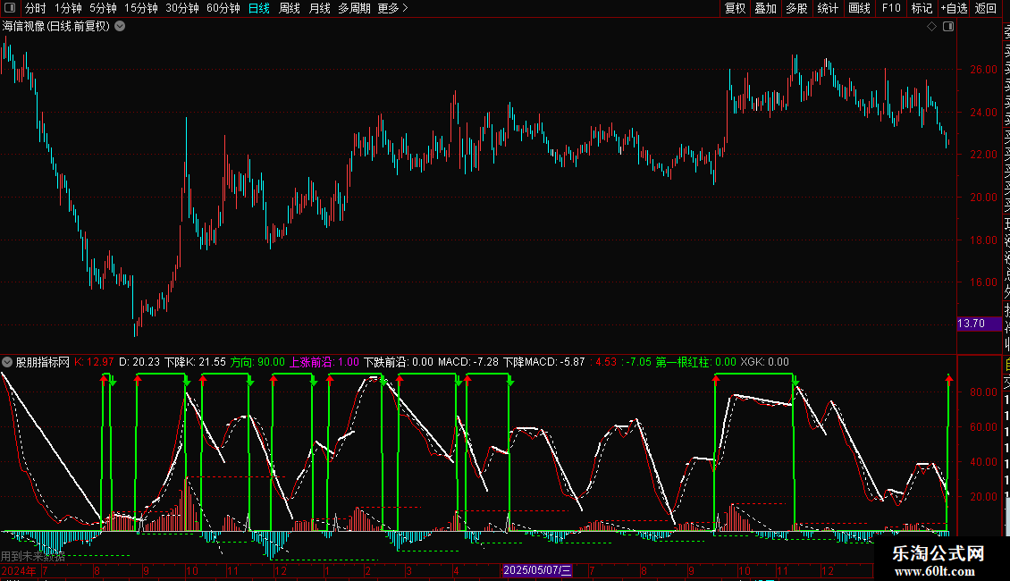The width and height of the screenshot is (1010, 581).
Task: Click the 2025/05/07 date marker on timeline
Action: tap(536, 570)
